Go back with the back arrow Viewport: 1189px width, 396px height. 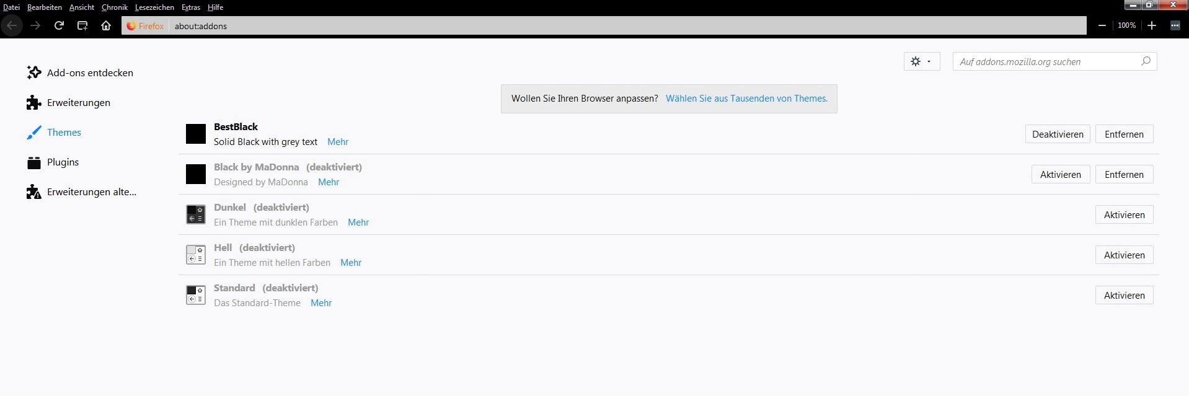point(12,25)
